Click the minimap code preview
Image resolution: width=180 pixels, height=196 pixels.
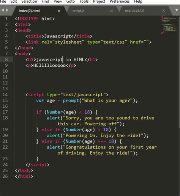(169, 25)
